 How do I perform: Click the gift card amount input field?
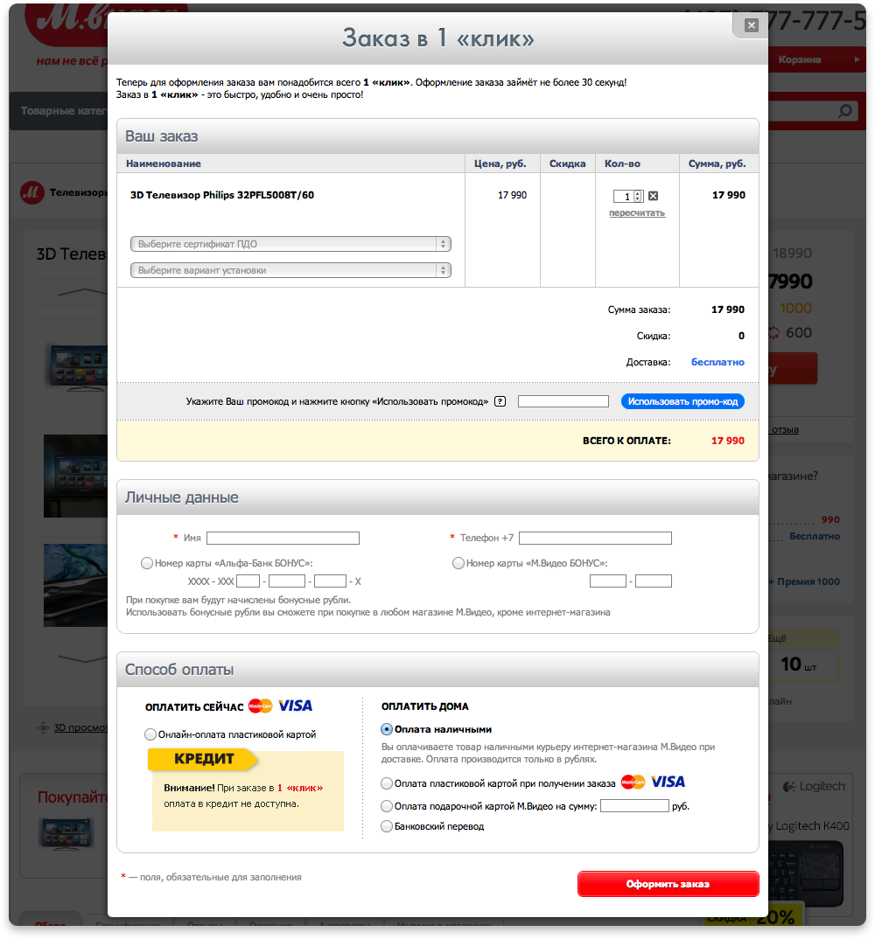pos(634,806)
